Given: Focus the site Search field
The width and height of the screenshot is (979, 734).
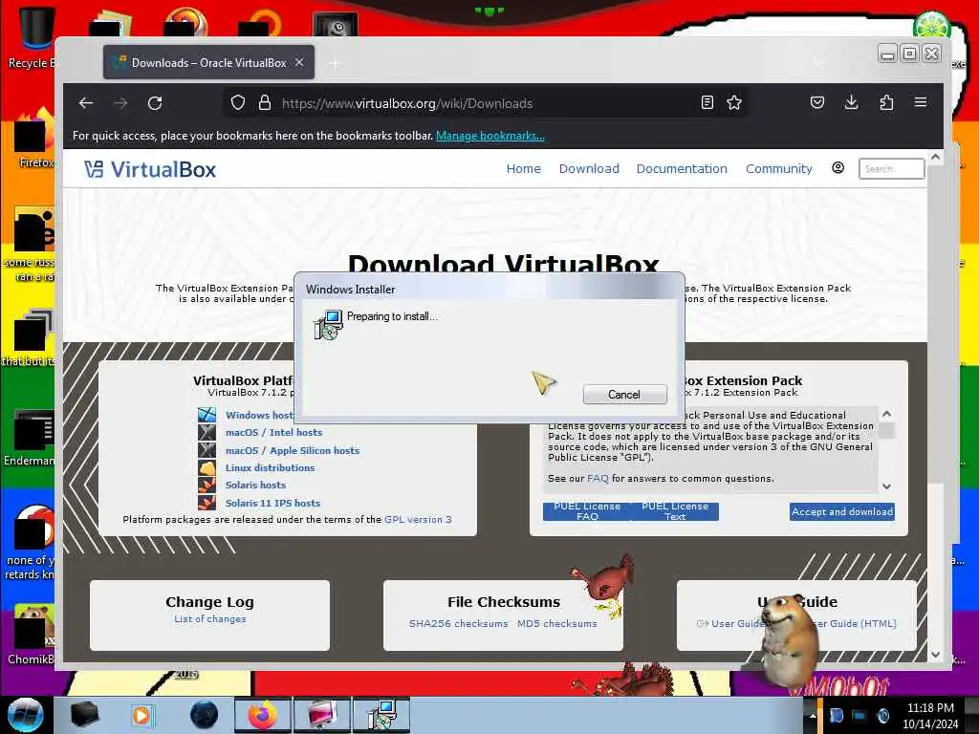Looking at the screenshot, I should click(892, 168).
